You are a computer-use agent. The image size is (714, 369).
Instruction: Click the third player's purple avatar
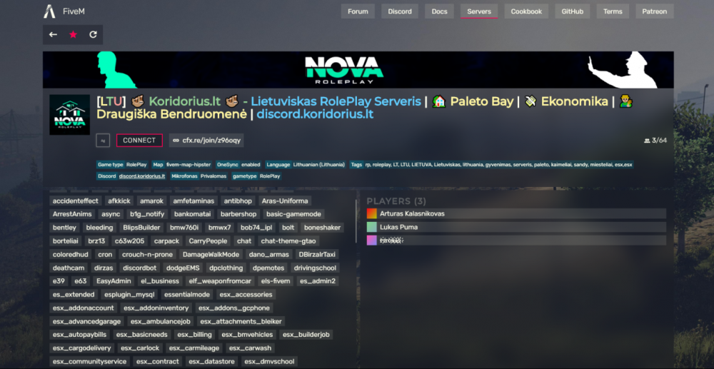pyautogui.click(x=372, y=241)
